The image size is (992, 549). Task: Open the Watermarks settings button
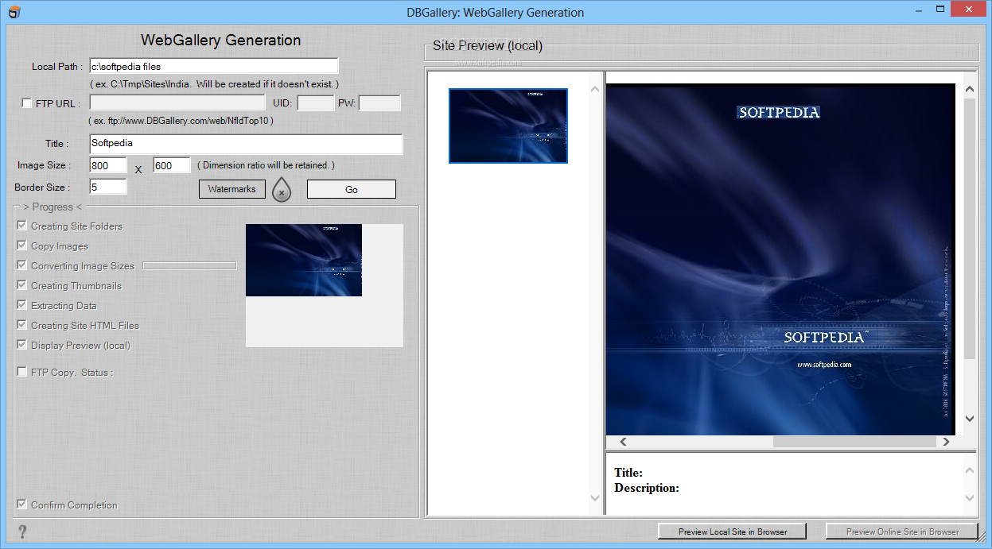pyautogui.click(x=232, y=189)
